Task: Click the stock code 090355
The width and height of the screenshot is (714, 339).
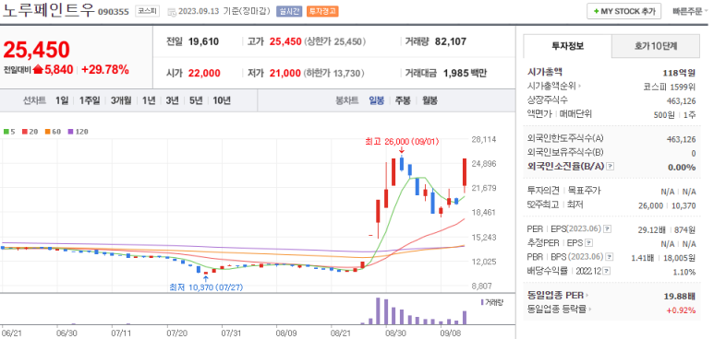Action: pyautogui.click(x=114, y=12)
